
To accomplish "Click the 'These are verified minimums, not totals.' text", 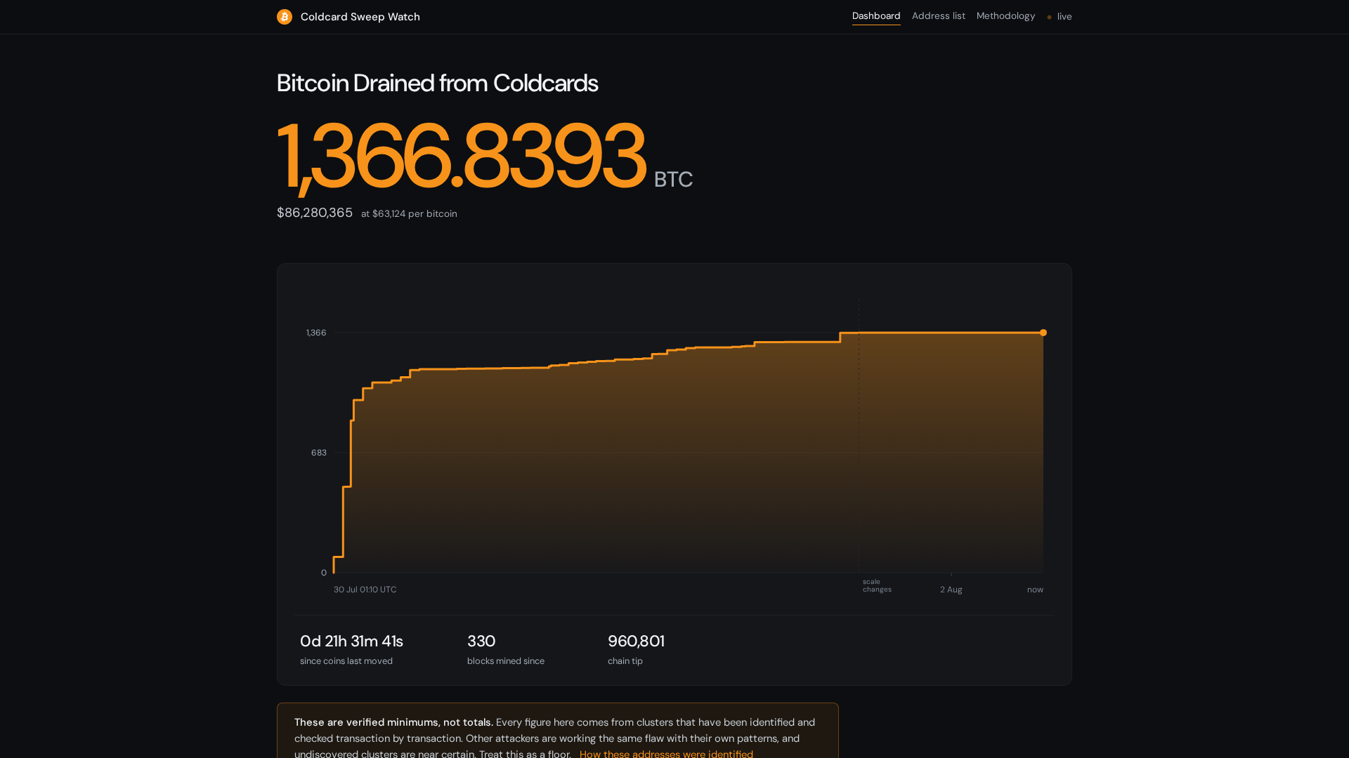I will coord(393,722).
